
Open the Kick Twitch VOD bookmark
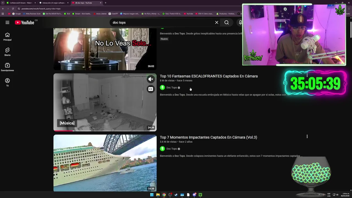(172, 14)
